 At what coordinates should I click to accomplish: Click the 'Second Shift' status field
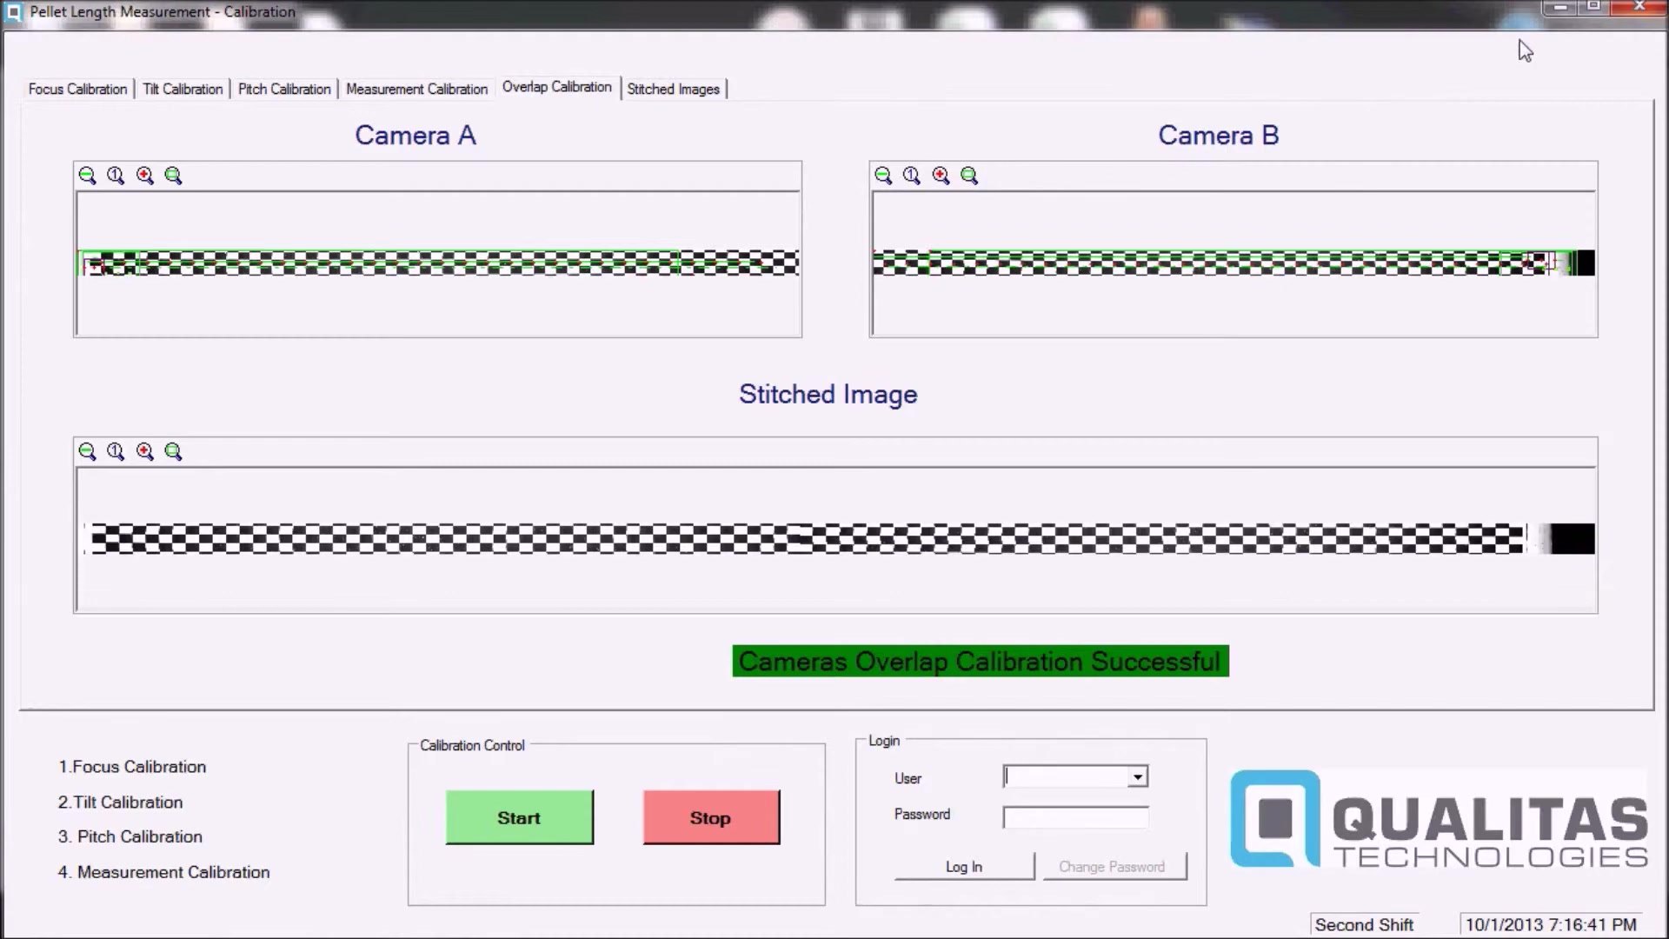(1364, 925)
